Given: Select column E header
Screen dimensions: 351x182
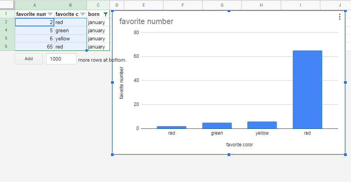Looking at the screenshot, I should point(144,5).
